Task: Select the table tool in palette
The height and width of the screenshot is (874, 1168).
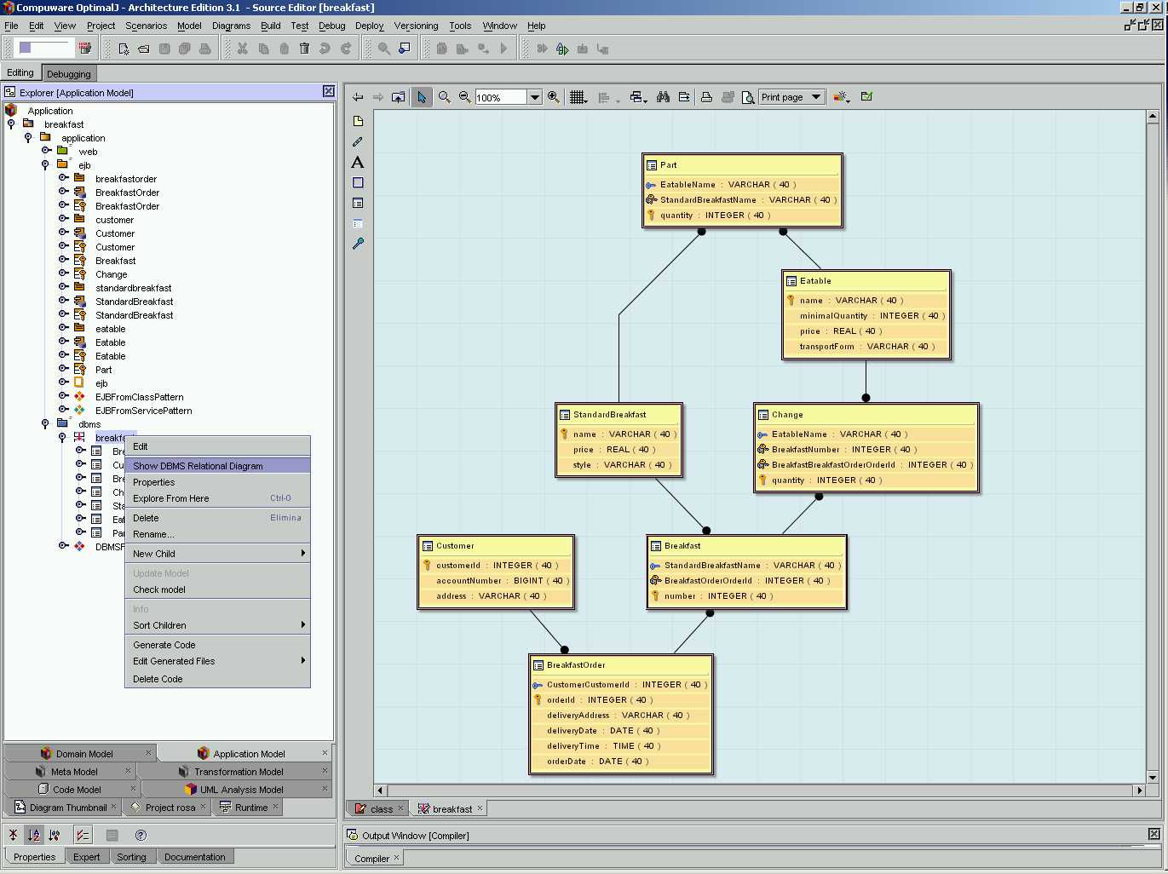Action: pos(358,203)
